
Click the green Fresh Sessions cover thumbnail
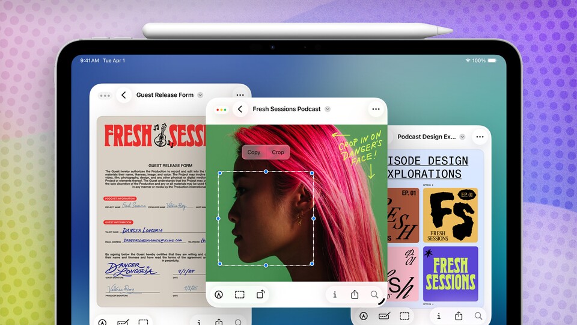(450, 274)
